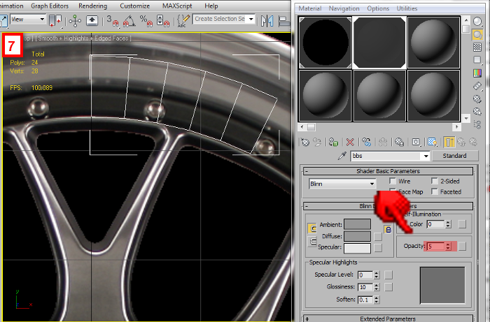
Task: Expand the Extended Parameters rollout
Action: (387, 319)
